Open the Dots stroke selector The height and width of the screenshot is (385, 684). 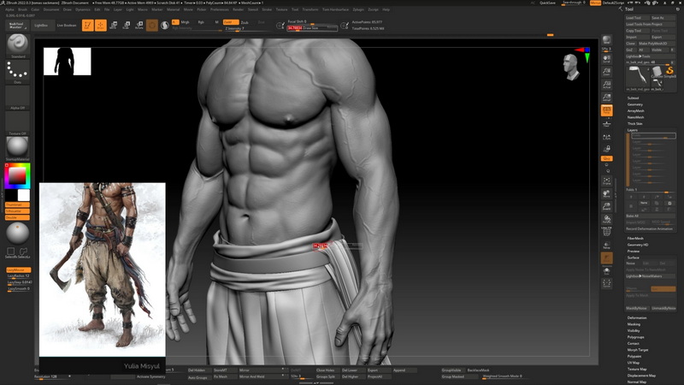click(x=17, y=72)
